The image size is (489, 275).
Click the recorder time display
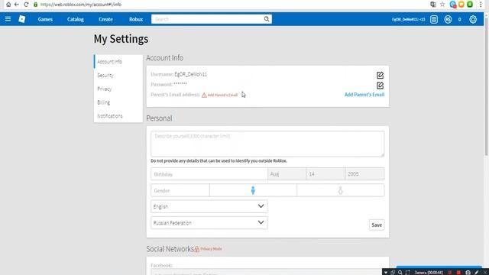click(429, 273)
